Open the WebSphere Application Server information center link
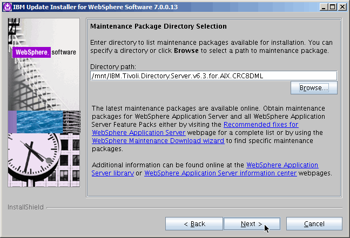Image resolution: width=350 pixels, height=238 pixels. click(220, 173)
